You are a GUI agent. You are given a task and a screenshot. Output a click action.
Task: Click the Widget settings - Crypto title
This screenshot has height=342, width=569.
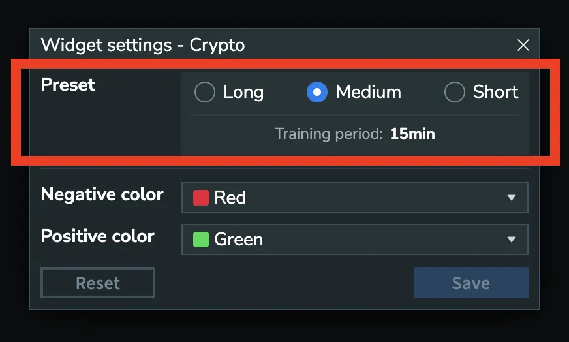143,45
